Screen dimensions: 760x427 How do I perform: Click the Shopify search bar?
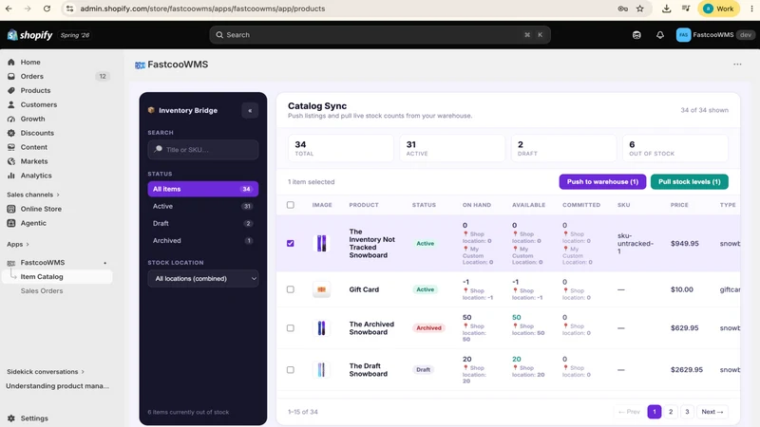(379, 35)
